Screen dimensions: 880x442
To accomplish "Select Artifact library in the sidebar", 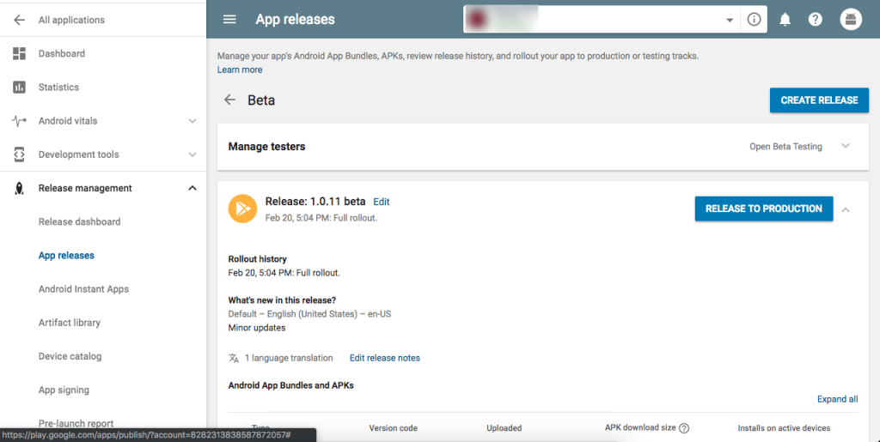I will coord(69,323).
